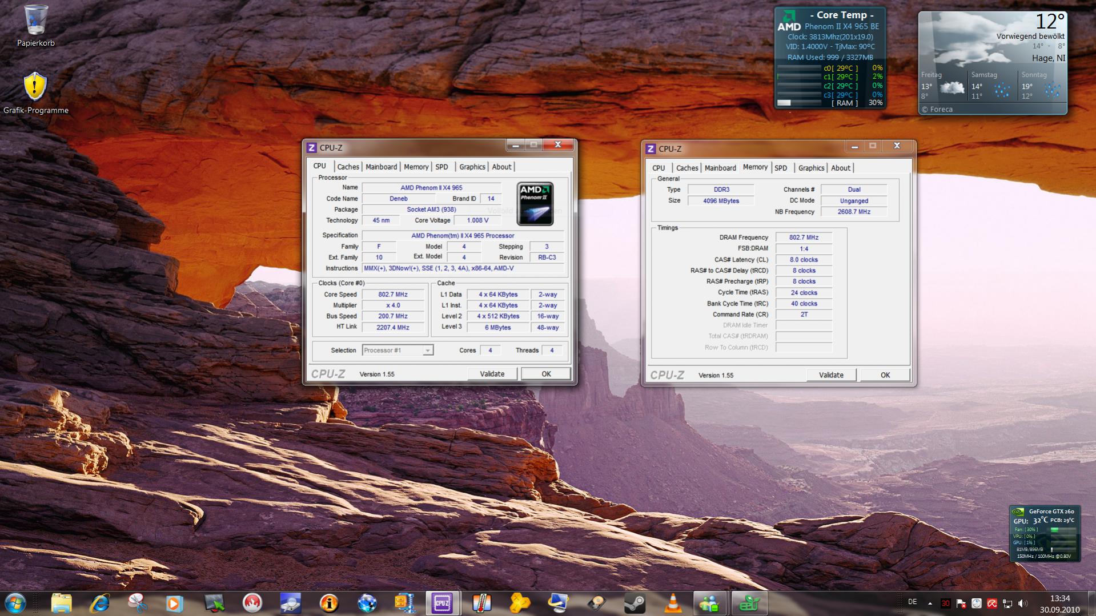The image size is (1096, 616).
Task: Launch the yellow PlayStation-symbols taskbar icon
Action: click(520, 603)
